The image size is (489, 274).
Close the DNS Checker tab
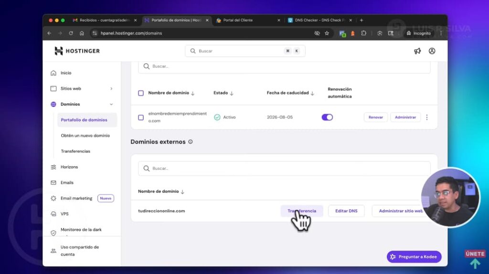[x=351, y=20]
